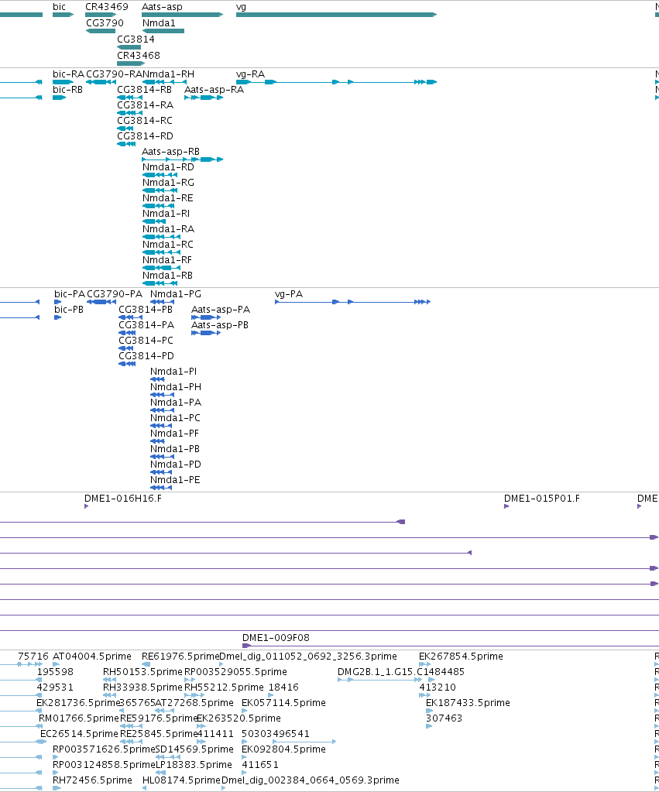Click the EK187433.5prime EST
Screen dimensions: 659x792
point(430,711)
